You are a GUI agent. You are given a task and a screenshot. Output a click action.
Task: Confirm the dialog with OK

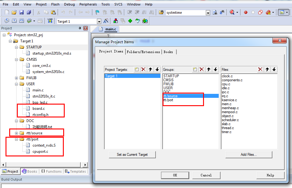click(x=175, y=175)
